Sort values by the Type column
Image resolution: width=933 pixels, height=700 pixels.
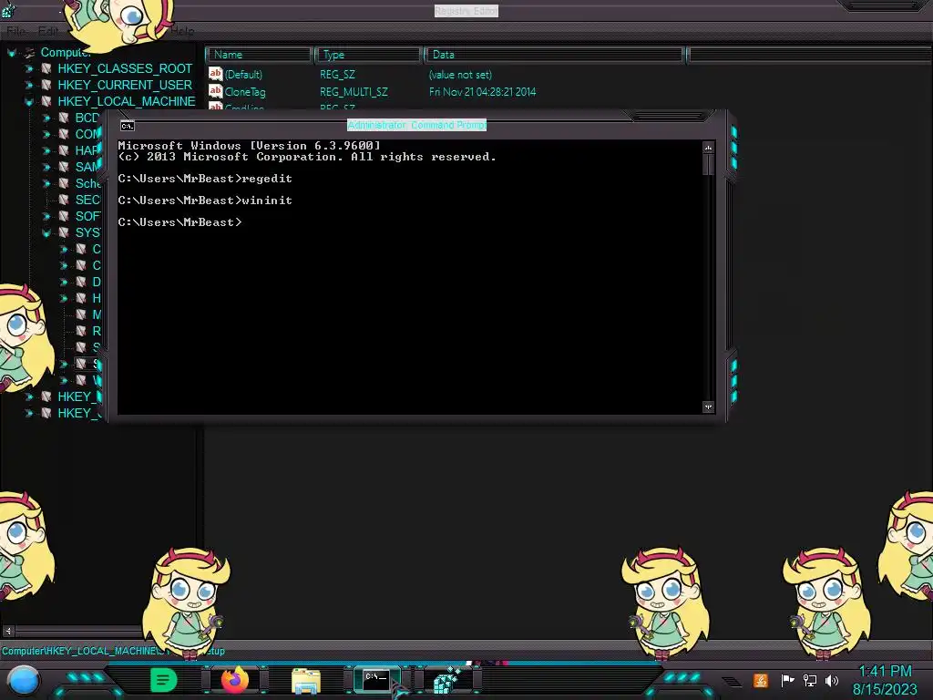click(x=368, y=55)
